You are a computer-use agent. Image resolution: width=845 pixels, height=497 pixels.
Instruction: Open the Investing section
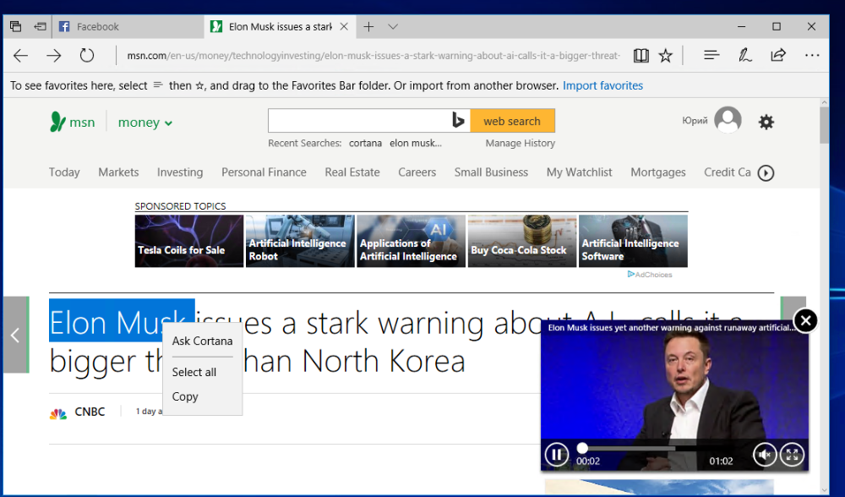(x=180, y=172)
